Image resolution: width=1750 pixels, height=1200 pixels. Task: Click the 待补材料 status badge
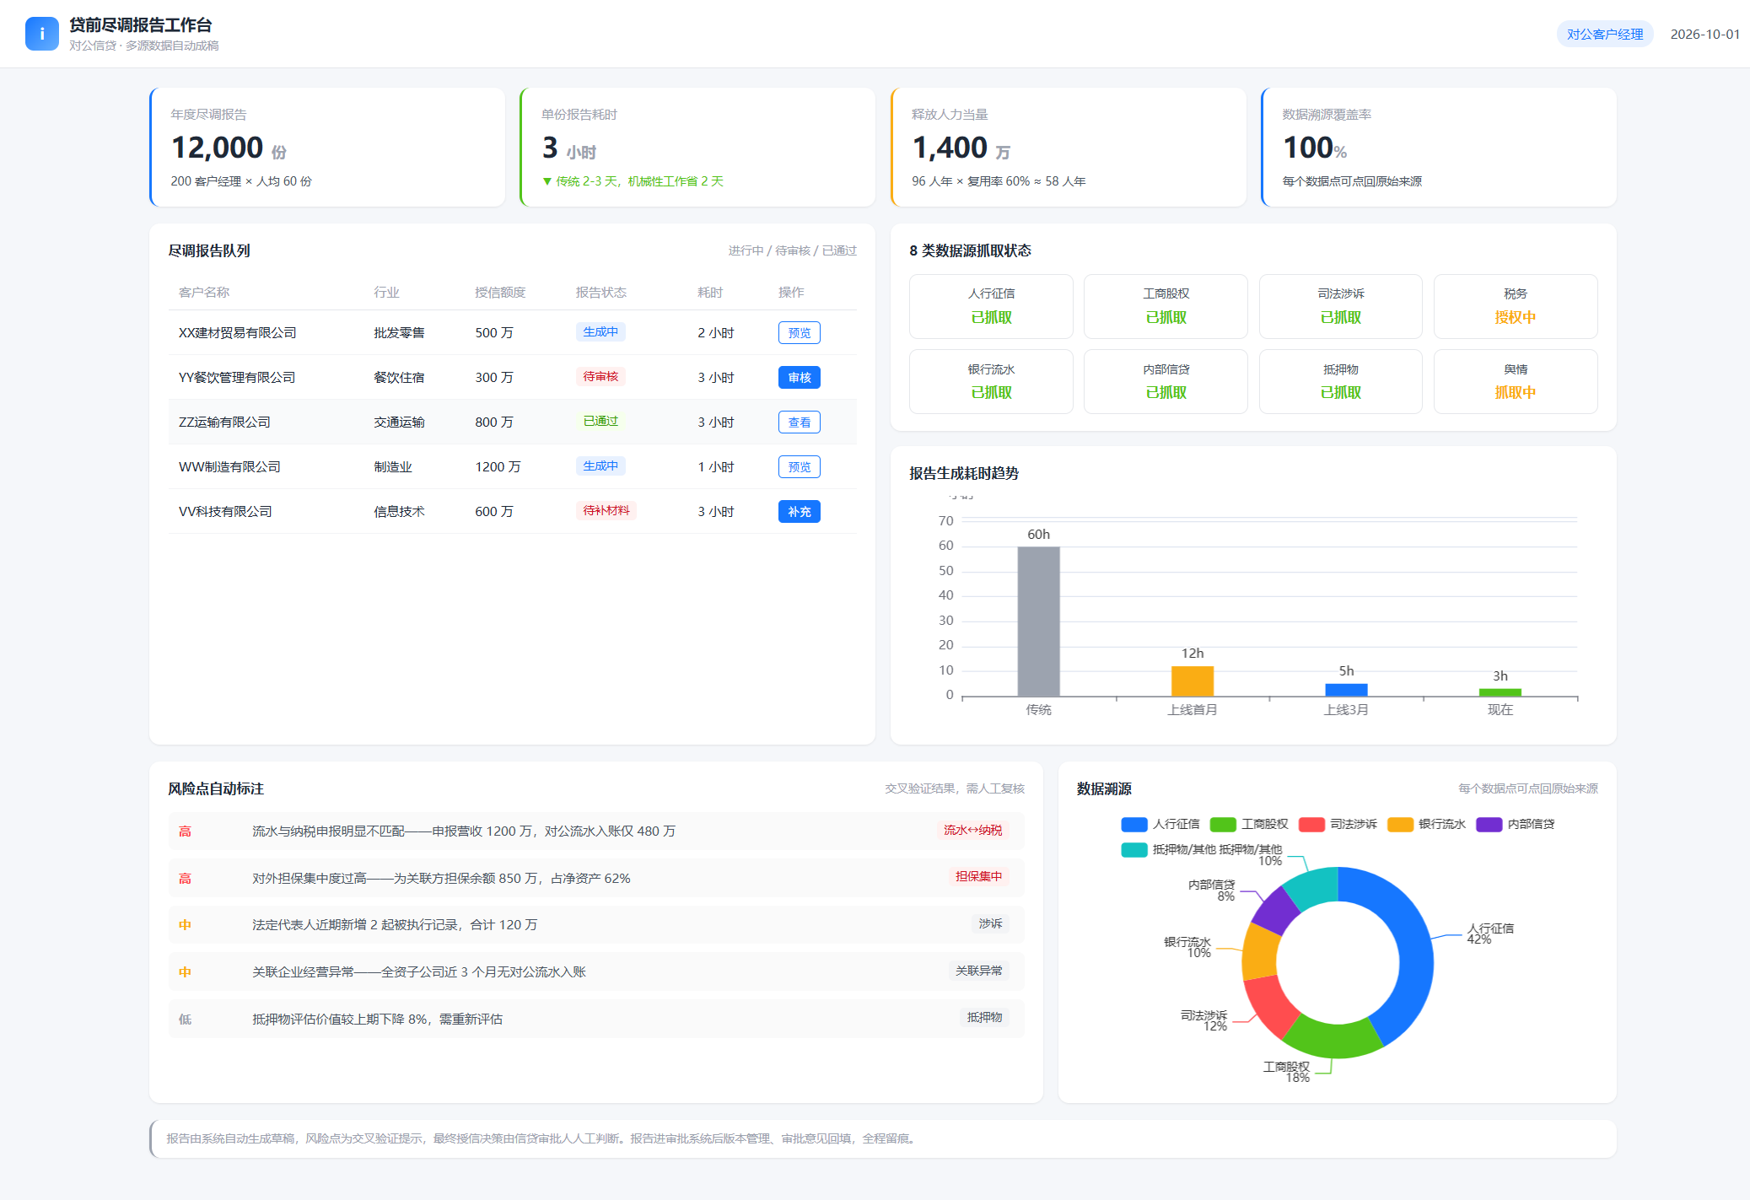tap(606, 511)
